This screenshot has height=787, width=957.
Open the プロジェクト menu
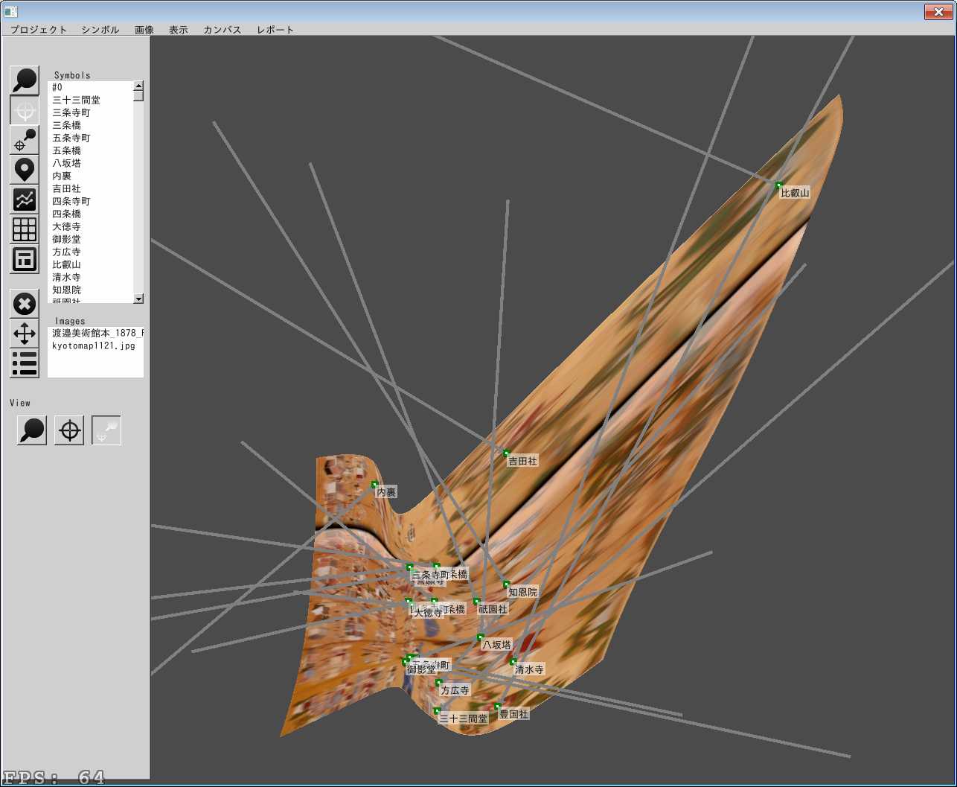[39, 30]
